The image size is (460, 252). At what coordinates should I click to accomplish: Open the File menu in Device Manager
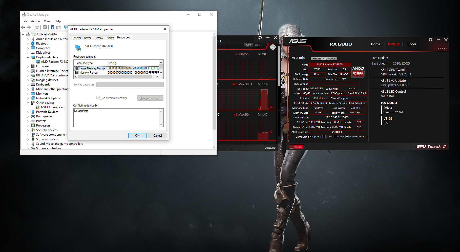click(25, 21)
